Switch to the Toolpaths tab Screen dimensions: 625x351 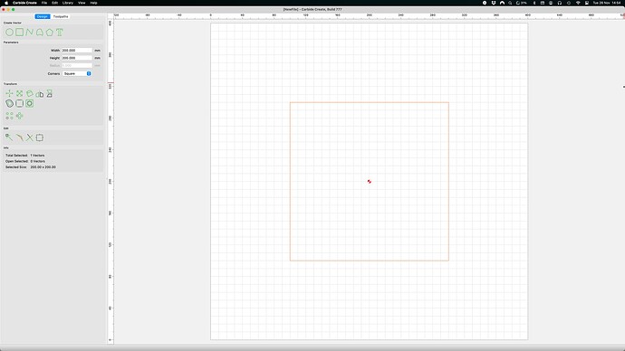tap(61, 16)
